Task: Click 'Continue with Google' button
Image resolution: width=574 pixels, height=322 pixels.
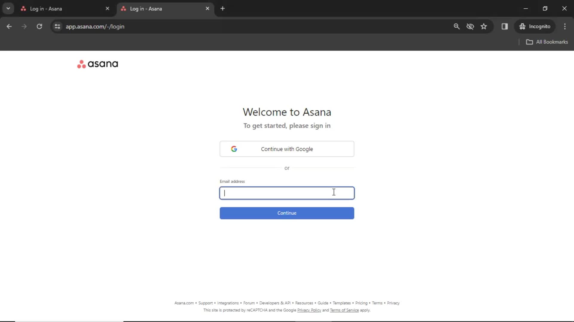Action: click(x=287, y=148)
